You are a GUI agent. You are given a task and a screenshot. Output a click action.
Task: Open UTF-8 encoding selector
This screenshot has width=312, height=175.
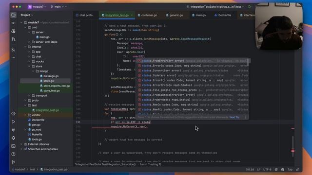point(267,170)
